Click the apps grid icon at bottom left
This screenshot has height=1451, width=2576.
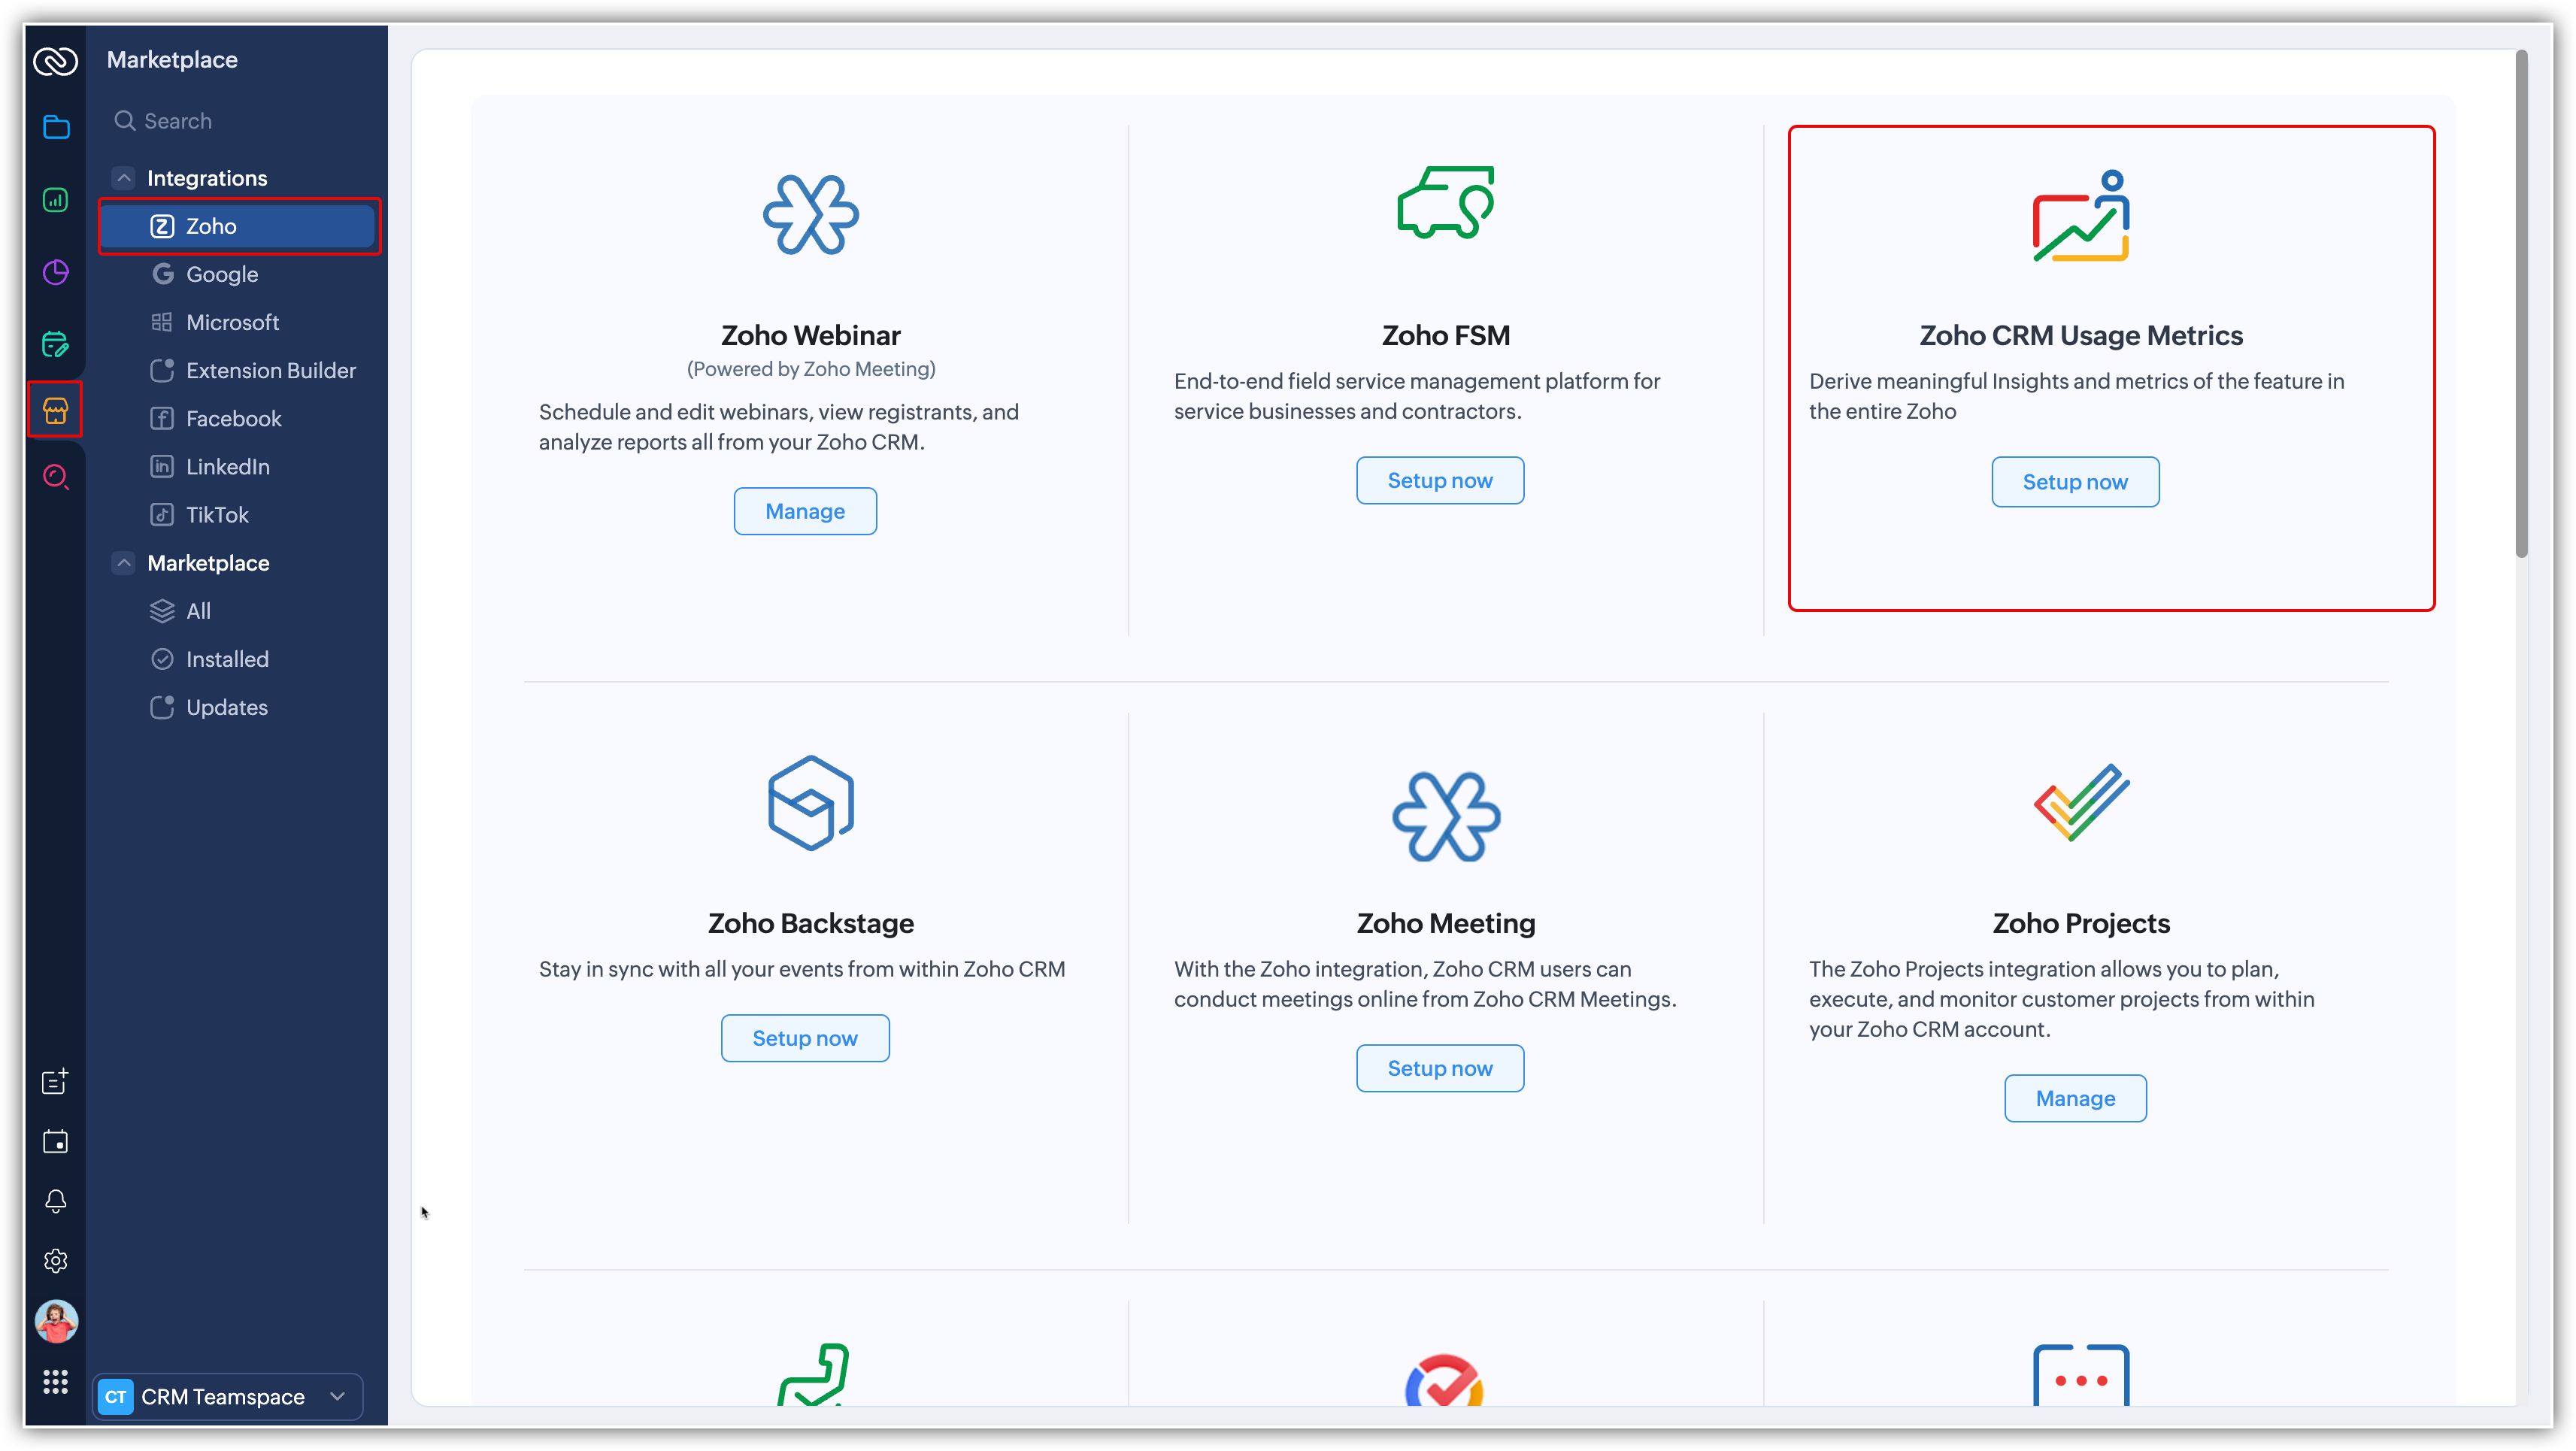(x=56, y=1382)
